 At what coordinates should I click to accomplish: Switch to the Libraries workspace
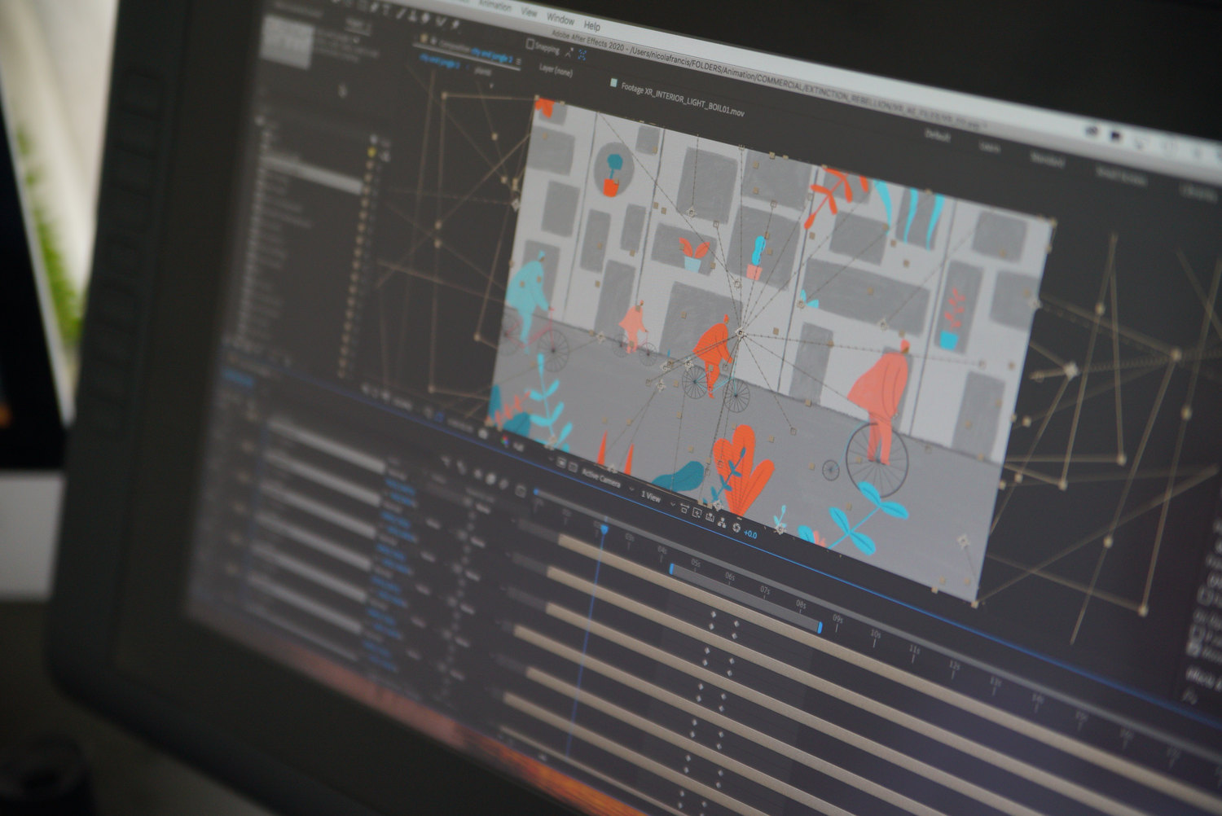(1198, 191)
